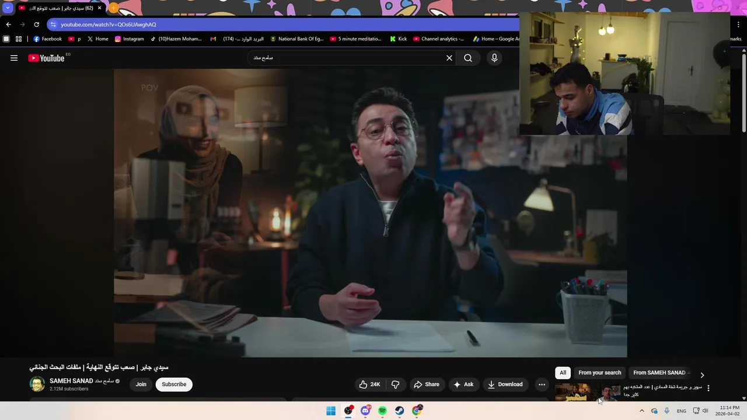This screenshot has width=747, height=420.
Task: Open a new tab with the plus button
Action: (113, 8)
